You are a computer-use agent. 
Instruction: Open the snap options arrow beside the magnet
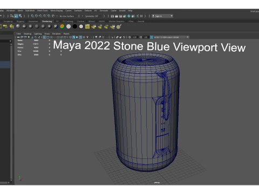(x=57, y=16)
